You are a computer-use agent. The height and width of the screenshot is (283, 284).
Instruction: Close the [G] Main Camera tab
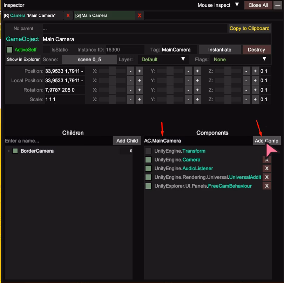pyautogui.click(x=140, y=15)
